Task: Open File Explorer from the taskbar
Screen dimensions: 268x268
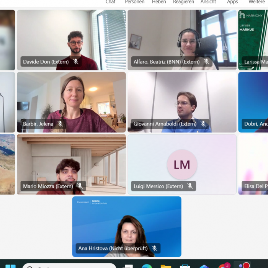Action: pyautogui.click(x=166, y=266)
